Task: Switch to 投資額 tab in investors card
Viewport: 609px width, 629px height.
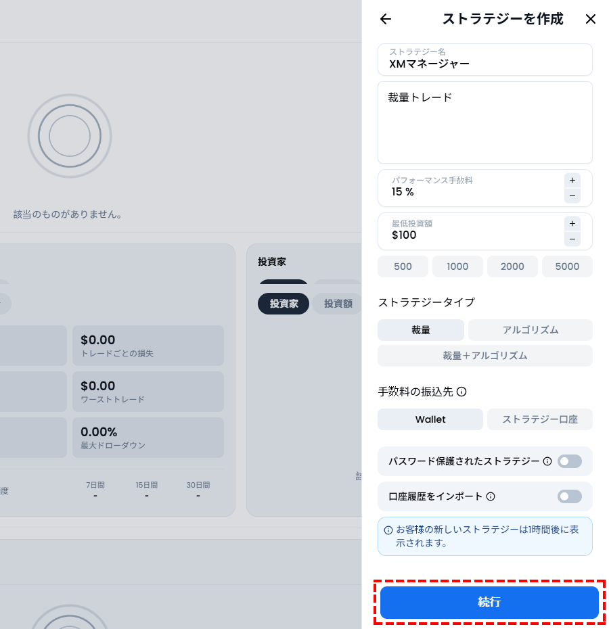Action: pos(338,304)
